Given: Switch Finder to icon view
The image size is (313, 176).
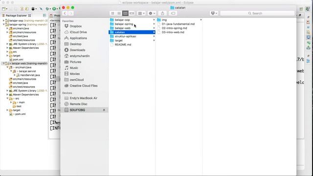Looking at the screenshot, I should [x=112, y=13].
